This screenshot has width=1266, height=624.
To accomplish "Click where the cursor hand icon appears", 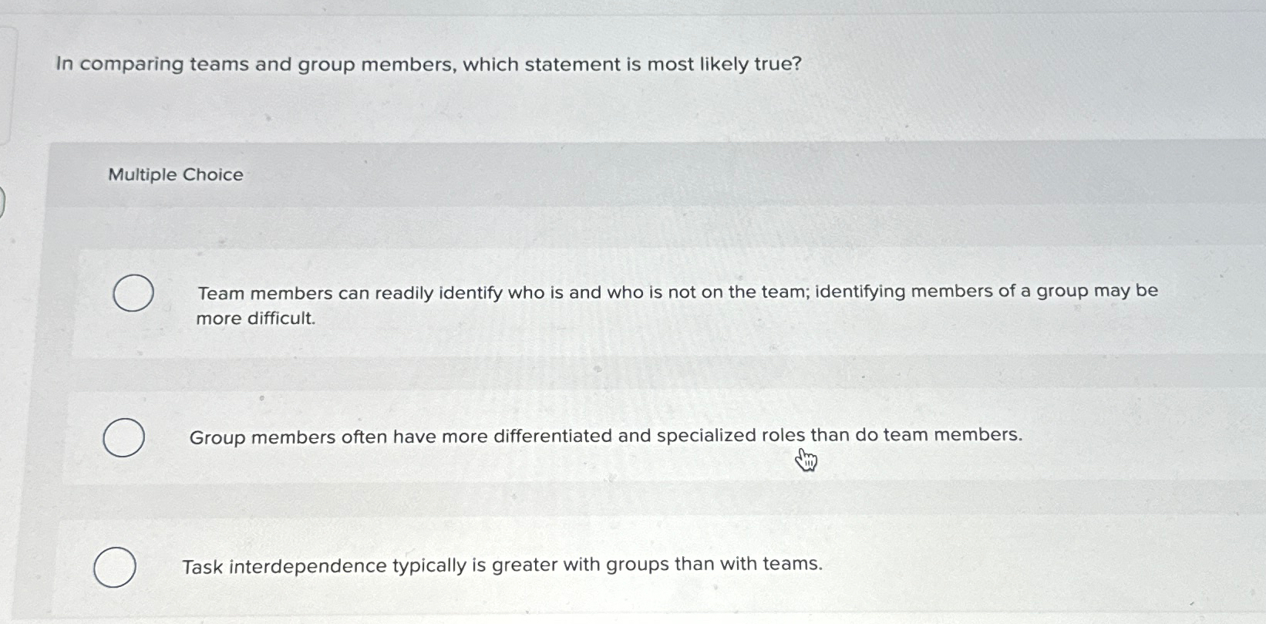I will [x=806, y=459].
